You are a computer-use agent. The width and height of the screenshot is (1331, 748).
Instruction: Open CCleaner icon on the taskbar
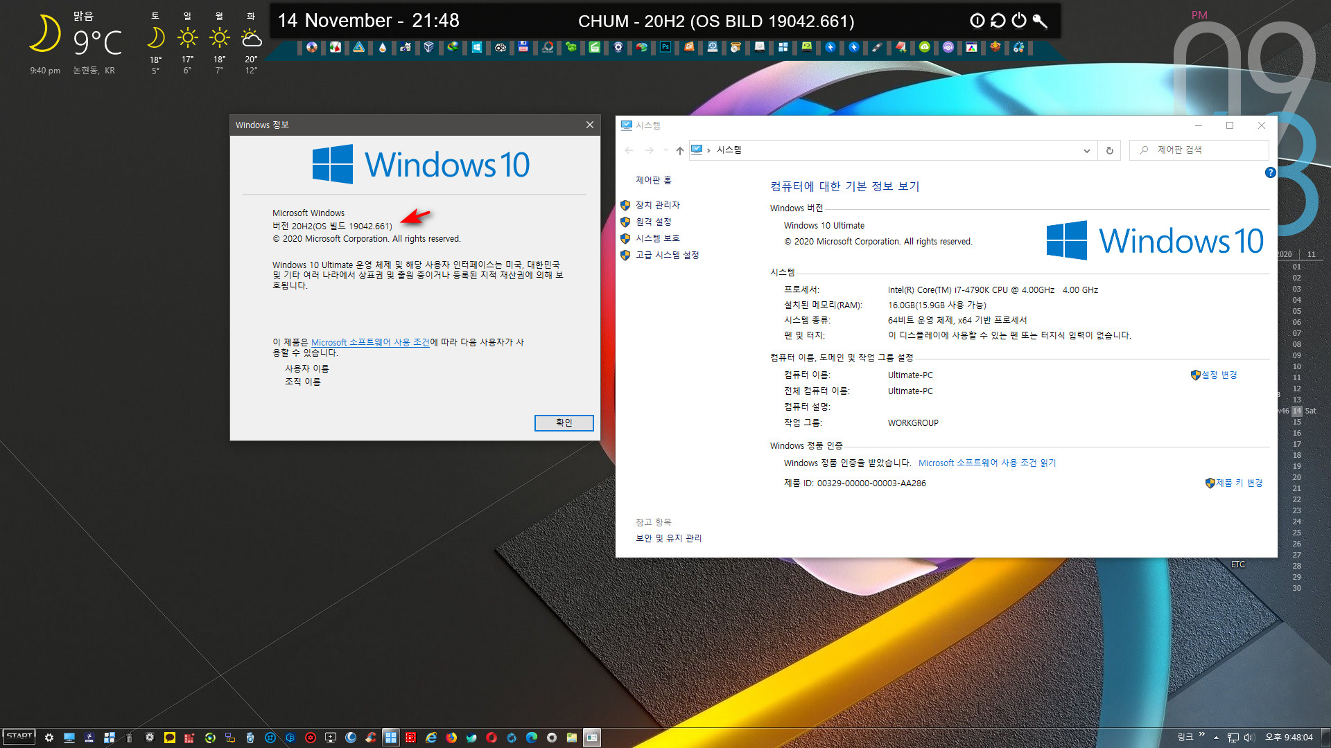pyautogui.click(x=370, y=738)
